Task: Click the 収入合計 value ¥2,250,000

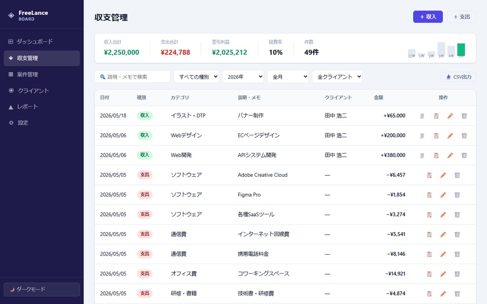Action: coord(121,52)
